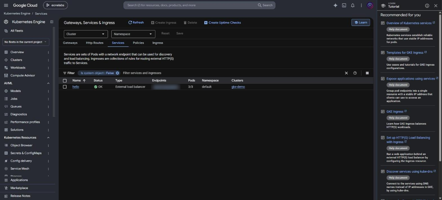Collapse the AI/ML section
This screenshot has height=200, width=442.
(x=48, y=83)
